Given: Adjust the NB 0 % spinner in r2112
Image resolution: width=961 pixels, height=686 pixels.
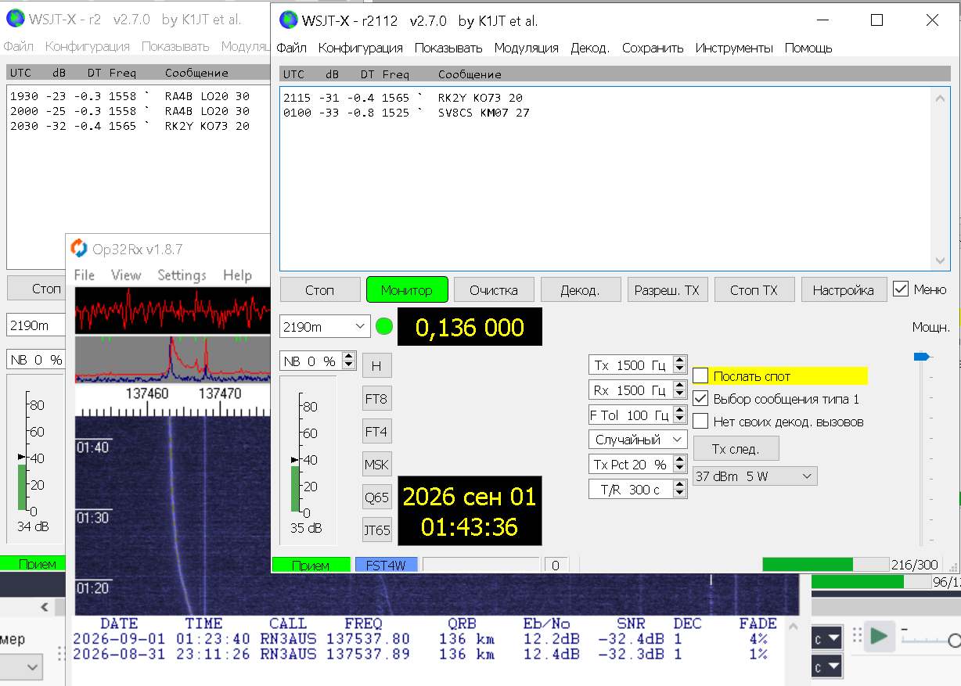Looking at the screenshot, I should (318, 361).
